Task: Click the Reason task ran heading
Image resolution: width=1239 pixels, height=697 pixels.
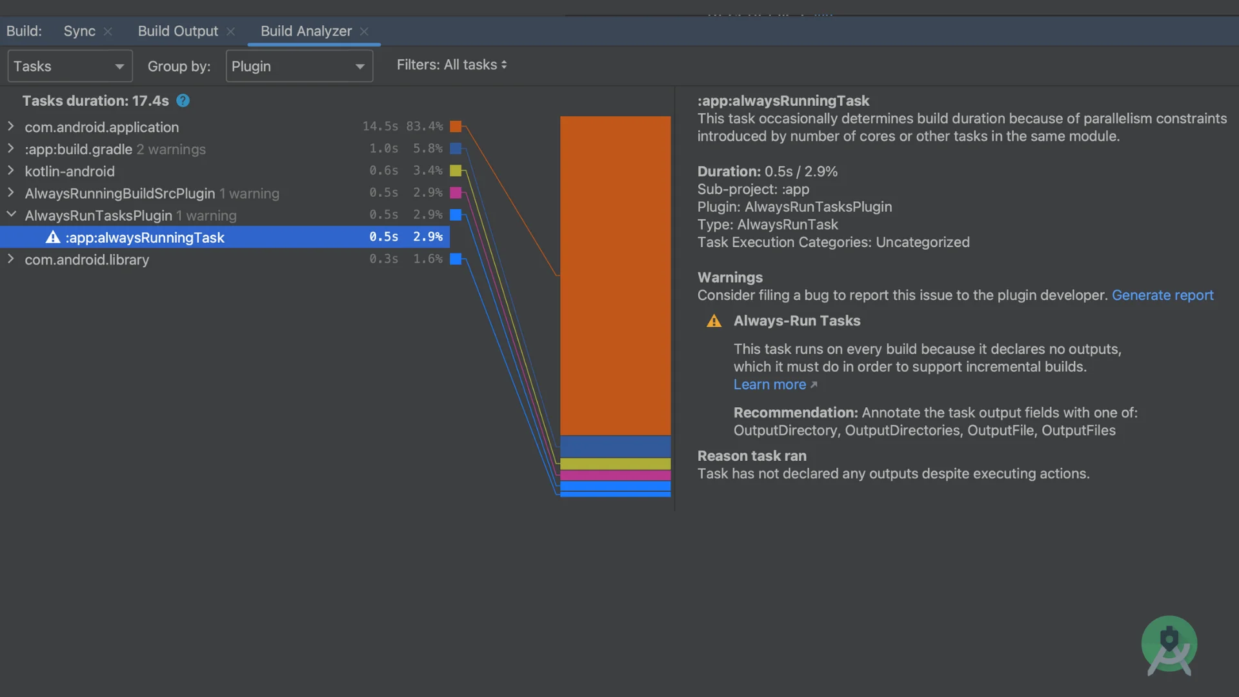Action: click(x=752, y=456)
